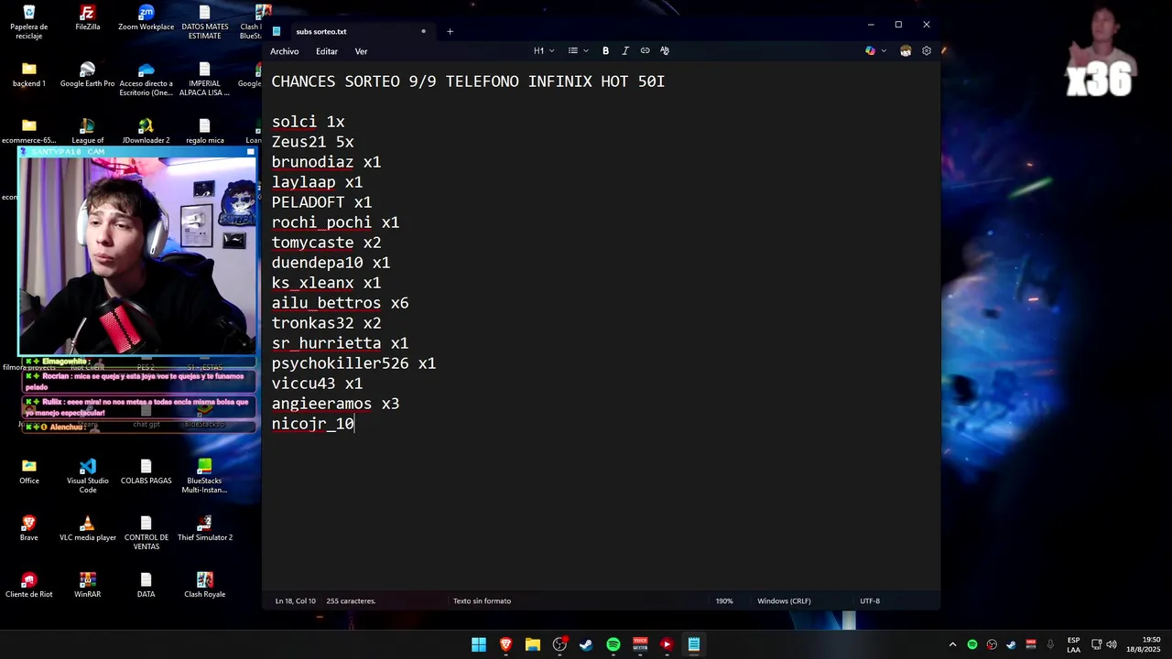Open OneDrive Escritorio shortcut icon

coord(146,79)
